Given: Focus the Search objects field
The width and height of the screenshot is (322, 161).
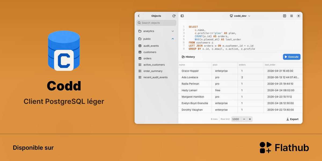Looking at the screenshot, I should 156,23.
